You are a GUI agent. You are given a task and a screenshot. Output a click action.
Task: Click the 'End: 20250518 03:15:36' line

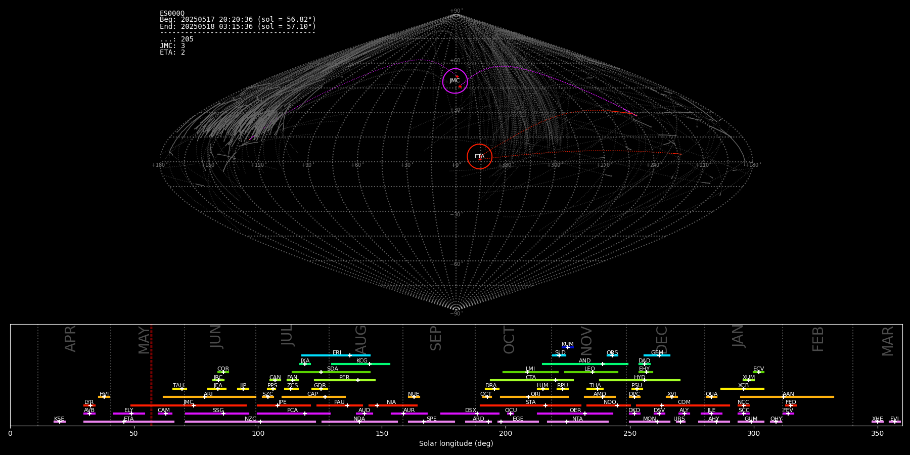coord(238,26)
